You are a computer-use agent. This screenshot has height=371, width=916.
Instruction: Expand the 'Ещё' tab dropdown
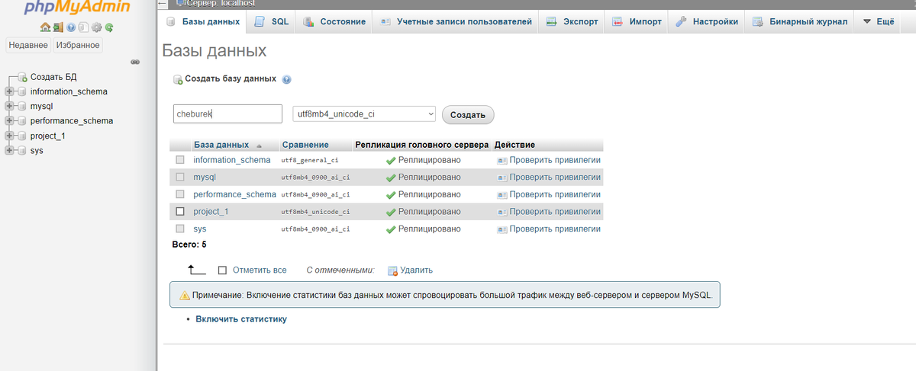(878, 22)
